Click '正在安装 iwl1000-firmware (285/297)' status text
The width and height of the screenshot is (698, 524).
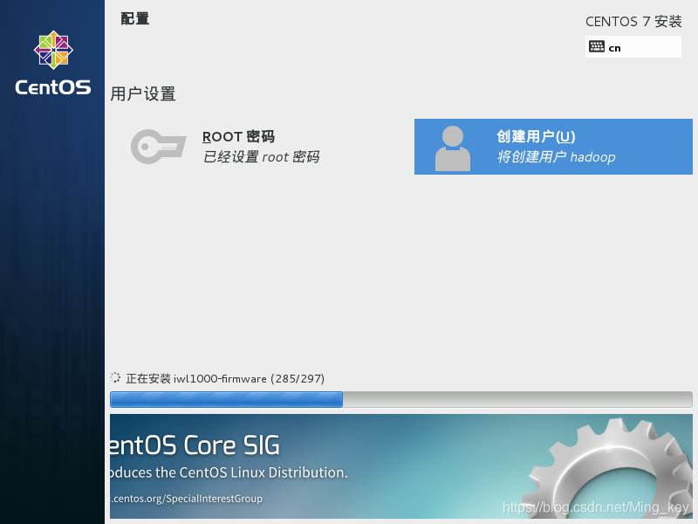click(225, 378)
